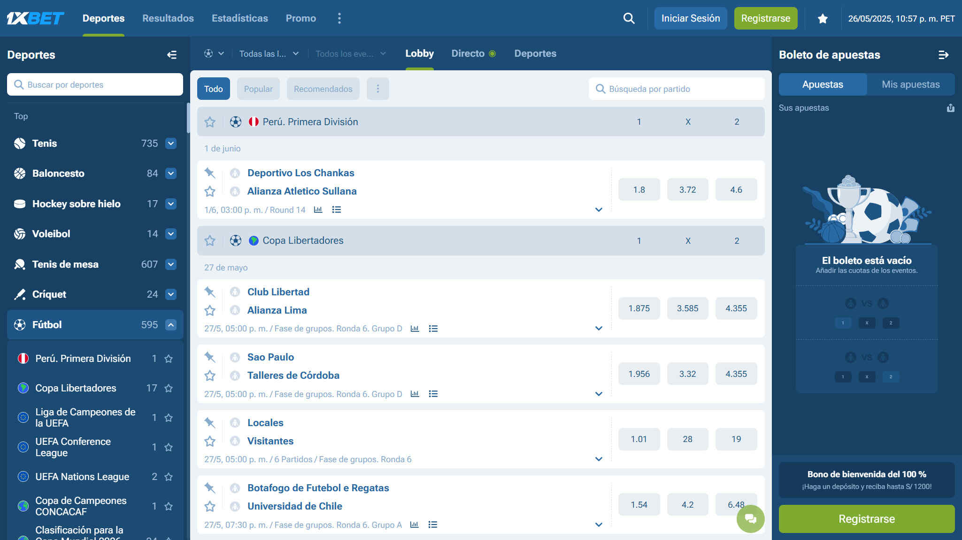Expand the Hockey sobre hielo chevron
962x540 pixels.
pyautogui.click(x=171, y=204)
